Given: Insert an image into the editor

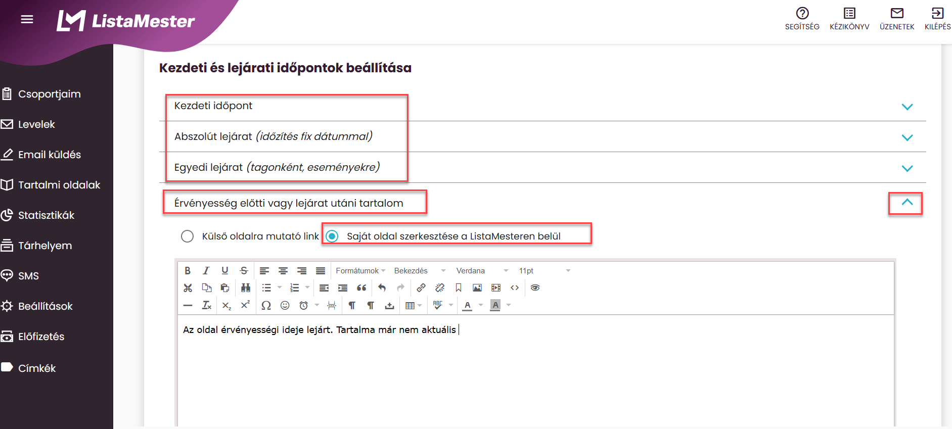Looking at the screenshot, I should click(x=477, y=288).
